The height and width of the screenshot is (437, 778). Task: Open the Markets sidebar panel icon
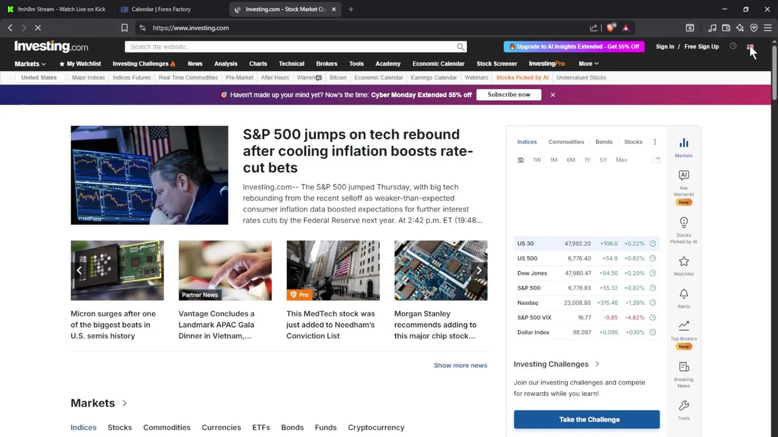(684, 143)
